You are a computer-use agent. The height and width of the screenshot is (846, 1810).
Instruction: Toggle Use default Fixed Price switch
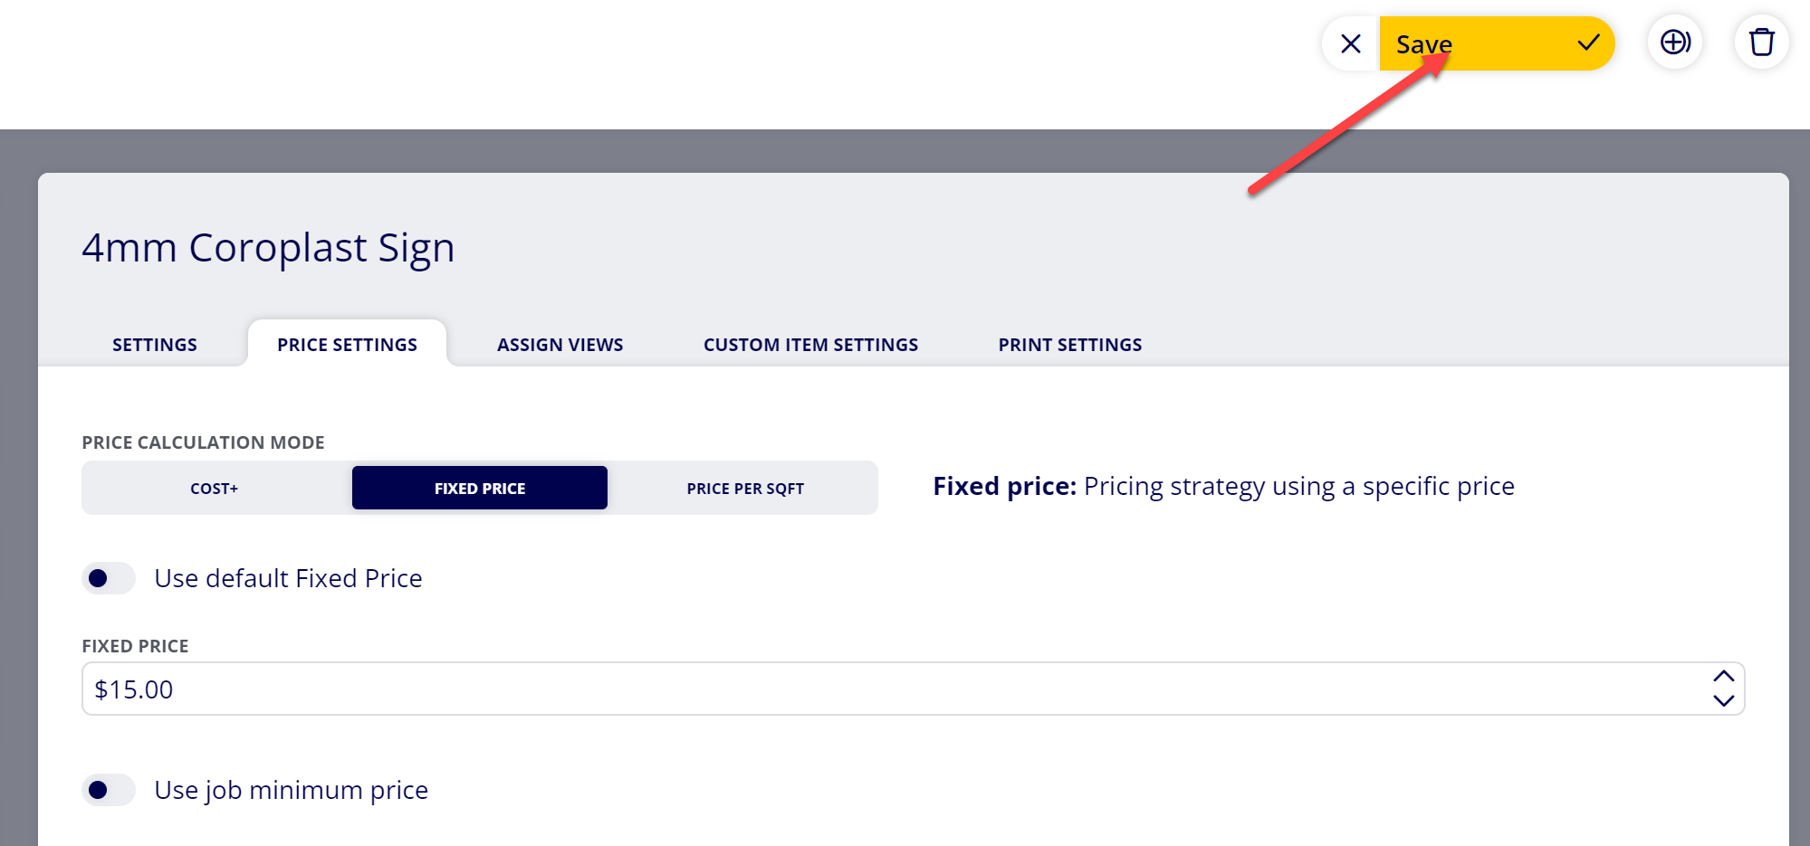pos(109,578)
